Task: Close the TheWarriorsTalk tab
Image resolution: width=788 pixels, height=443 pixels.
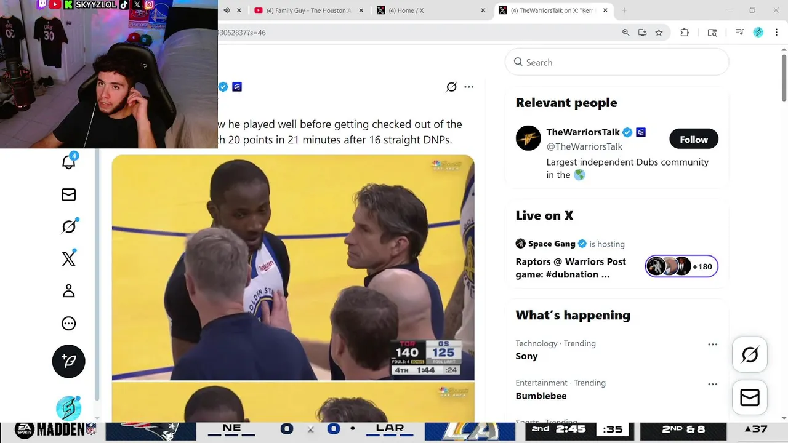Action: point(605,10)
